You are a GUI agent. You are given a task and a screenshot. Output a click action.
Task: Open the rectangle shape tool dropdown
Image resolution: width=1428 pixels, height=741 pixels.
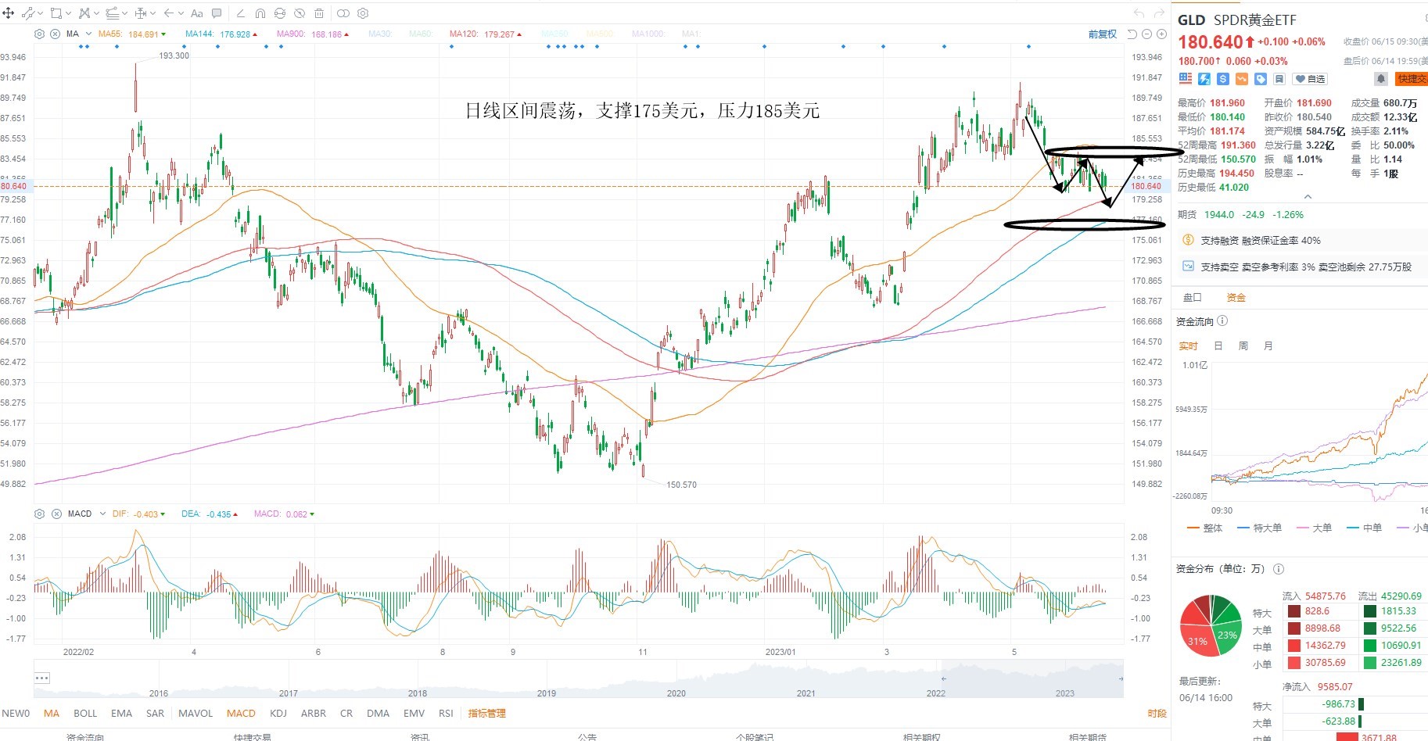click(69, 13)
